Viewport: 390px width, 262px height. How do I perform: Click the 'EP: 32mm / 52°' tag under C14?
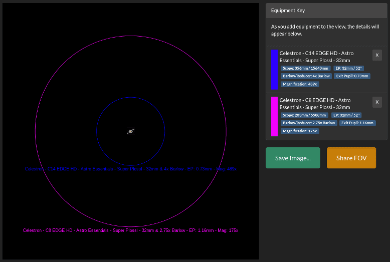tap(348, 68)
